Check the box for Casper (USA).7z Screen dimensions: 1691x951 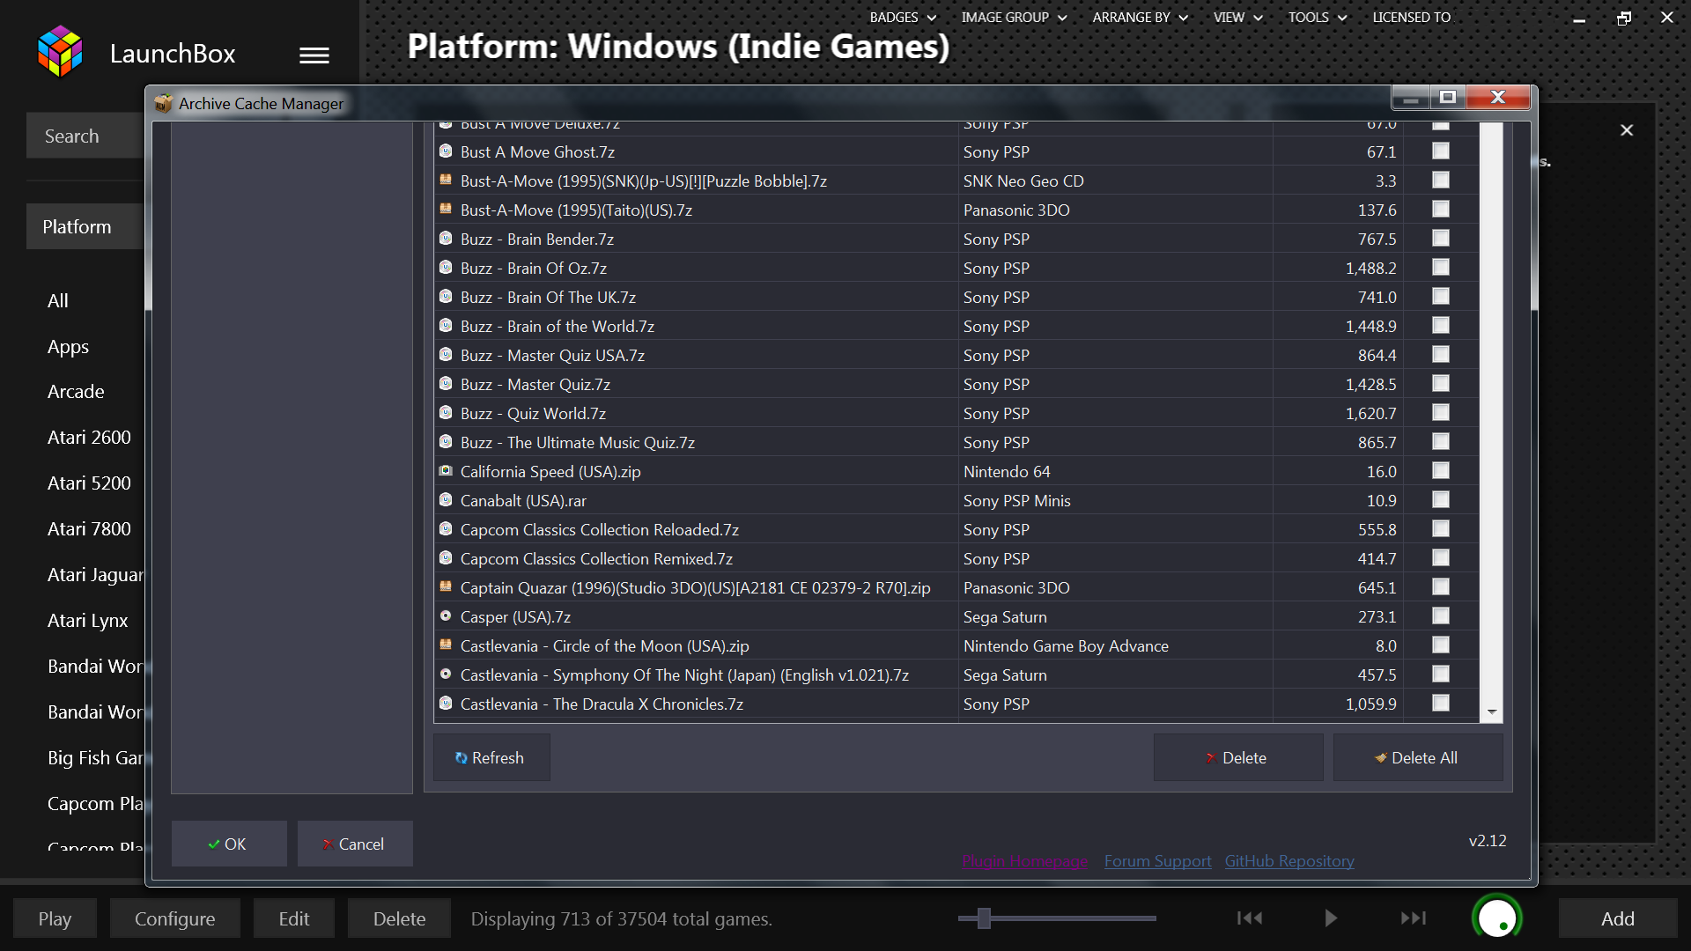coord(1441,616)
